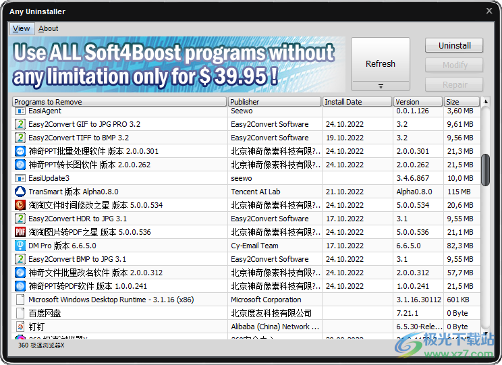Click the Alibaba (China) Network publisher cell
The height and width of the screenshot is (365, 502).
click(x=275, y=327)
